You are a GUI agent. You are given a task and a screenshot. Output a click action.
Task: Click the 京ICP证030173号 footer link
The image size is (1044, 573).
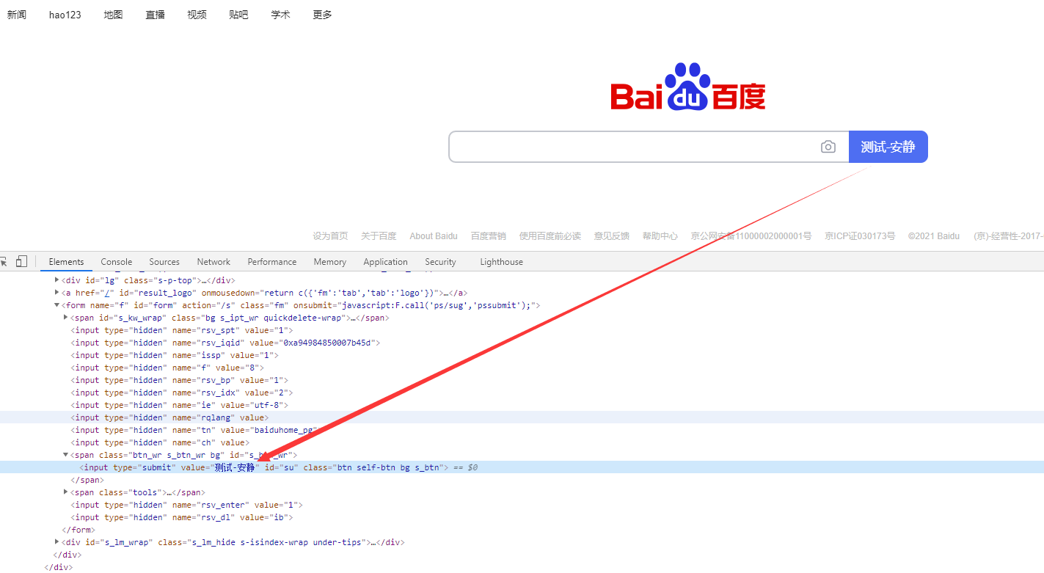860,236
